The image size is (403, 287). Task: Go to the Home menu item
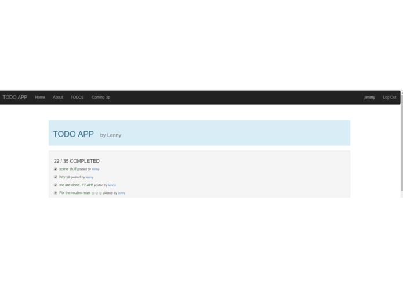coord(40,97)
